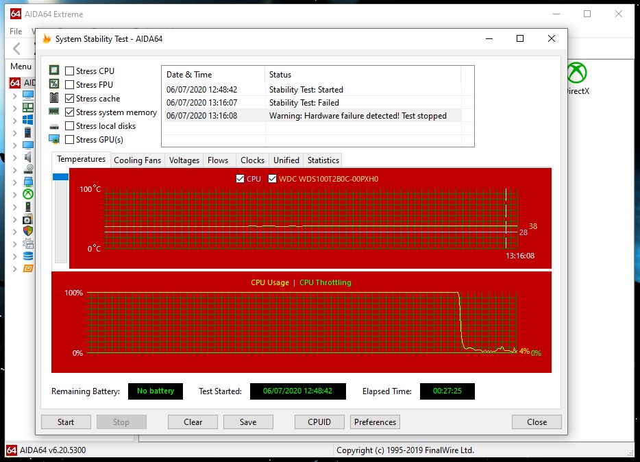Click the Stress cache chip icon
The width and height of the screenshot is (640, 462).
pyautogui.click(x=54, y=97)
